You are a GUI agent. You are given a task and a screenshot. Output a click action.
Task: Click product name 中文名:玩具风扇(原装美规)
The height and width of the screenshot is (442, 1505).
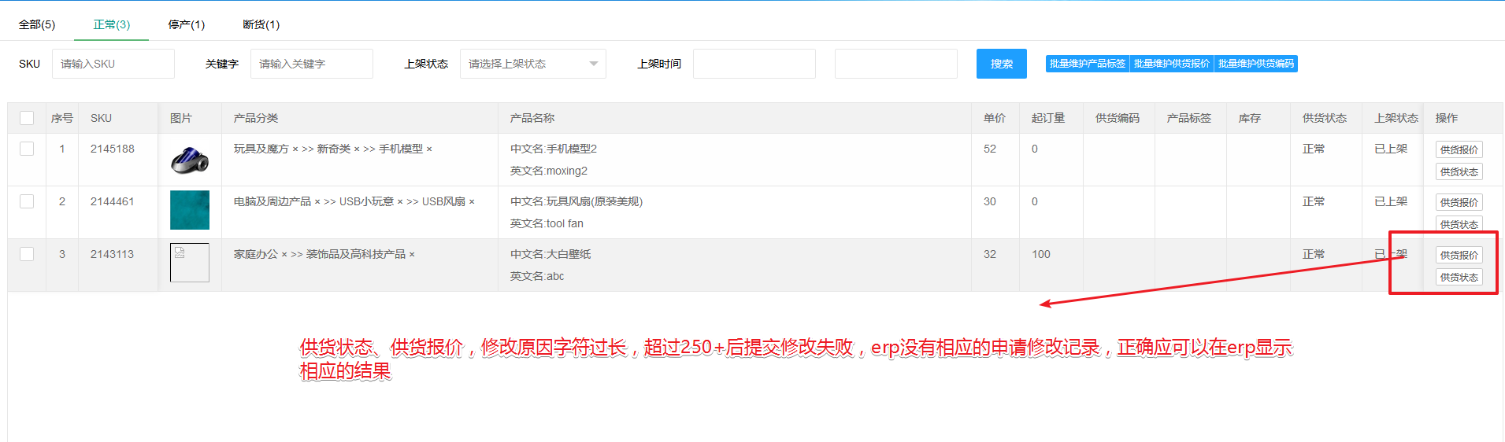pos(576,201)
